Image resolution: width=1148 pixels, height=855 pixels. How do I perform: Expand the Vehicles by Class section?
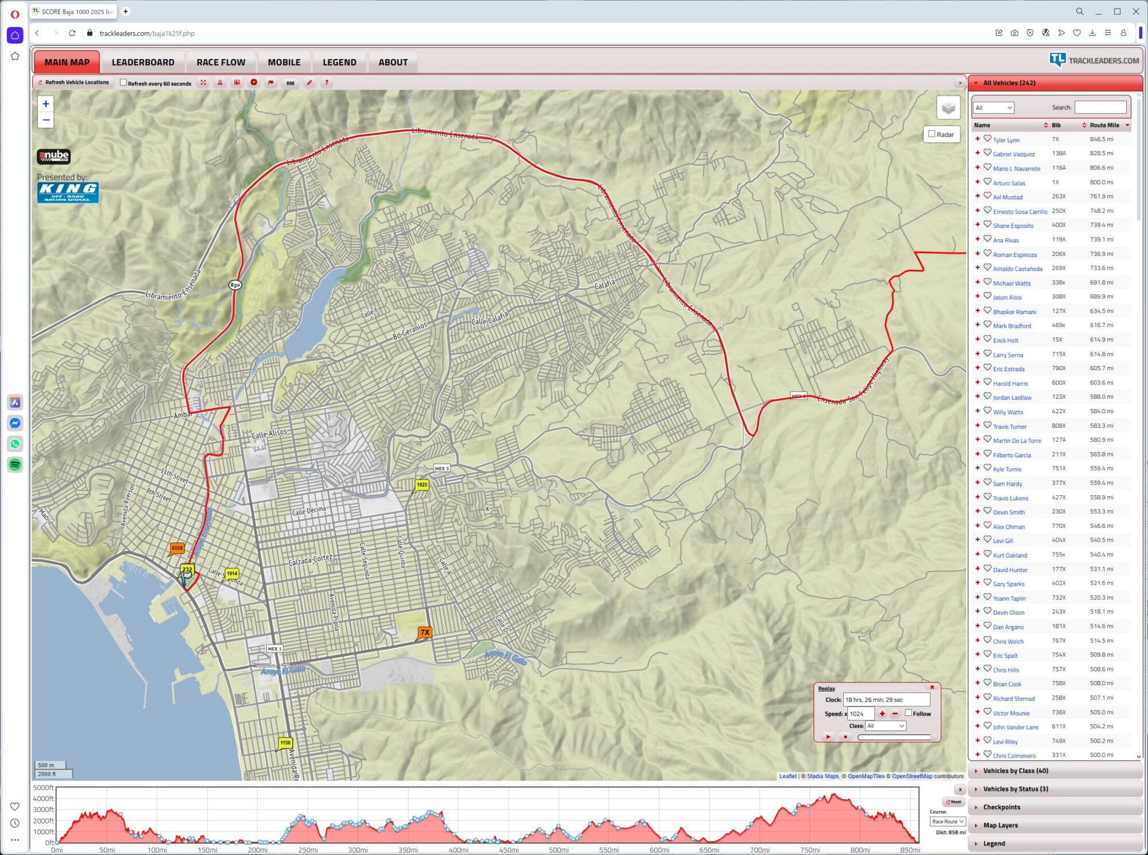(x=1015, y=771)
